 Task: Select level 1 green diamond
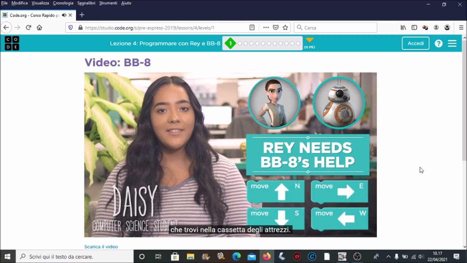(230, 43)
